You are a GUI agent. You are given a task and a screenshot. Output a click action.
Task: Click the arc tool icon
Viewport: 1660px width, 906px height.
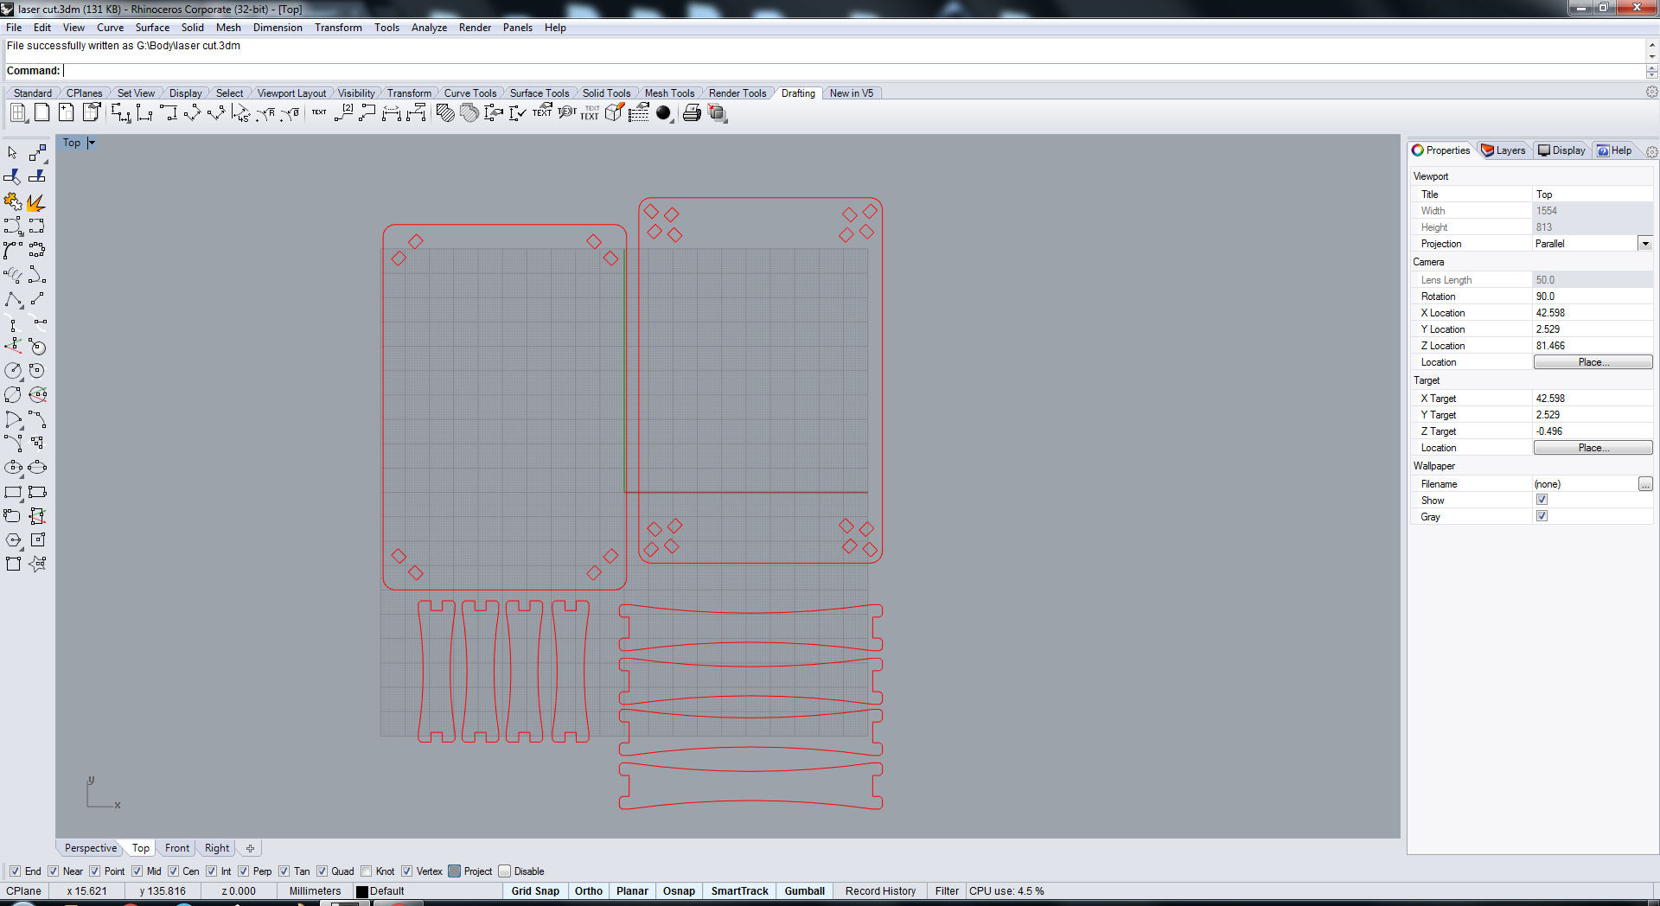tap(13, 419)
